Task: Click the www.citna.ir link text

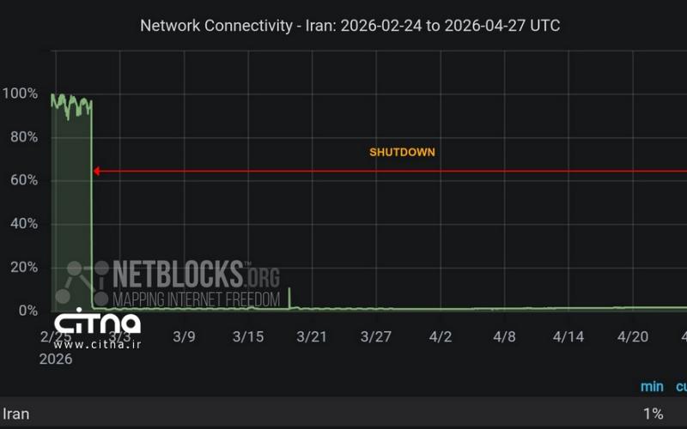Action: [97, 345]
